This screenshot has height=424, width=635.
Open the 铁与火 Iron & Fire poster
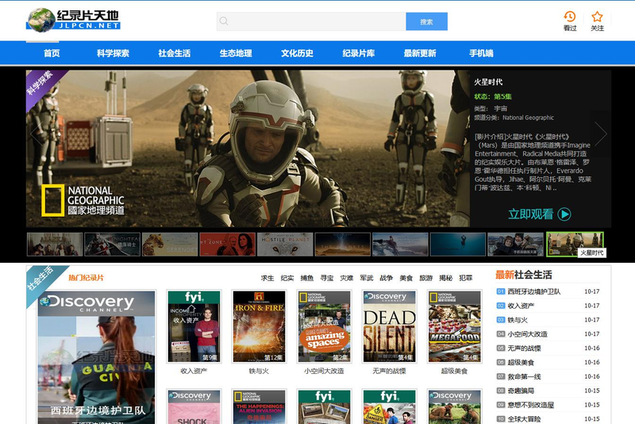[x=259, y=326]
